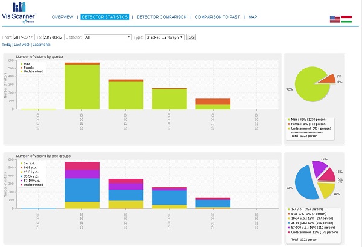Click the 1-7 y.o. entry in age chart legend

pos(28,163)
